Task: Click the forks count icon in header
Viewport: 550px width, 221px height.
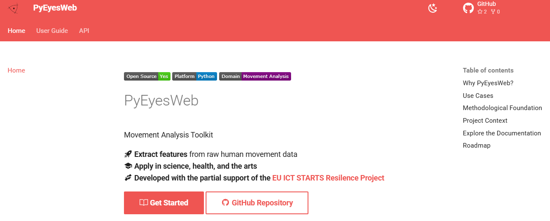Action: click(493, 12)
